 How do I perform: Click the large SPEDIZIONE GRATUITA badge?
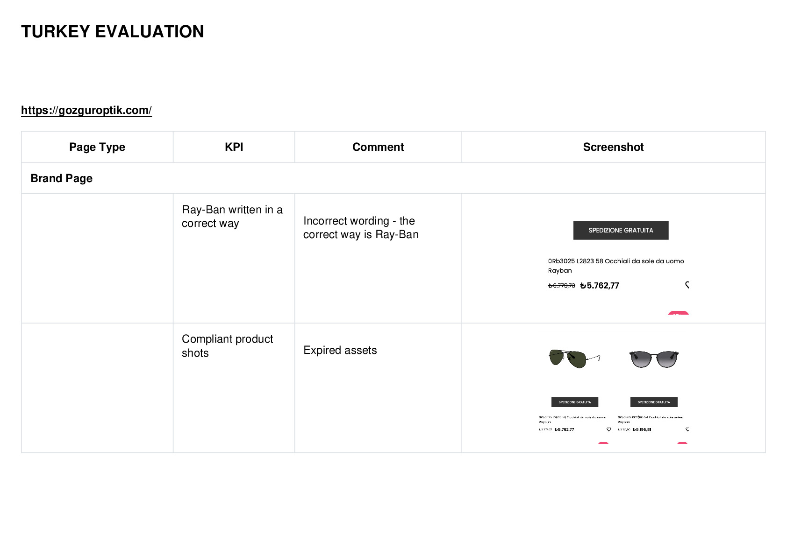[x=621, y=230]
